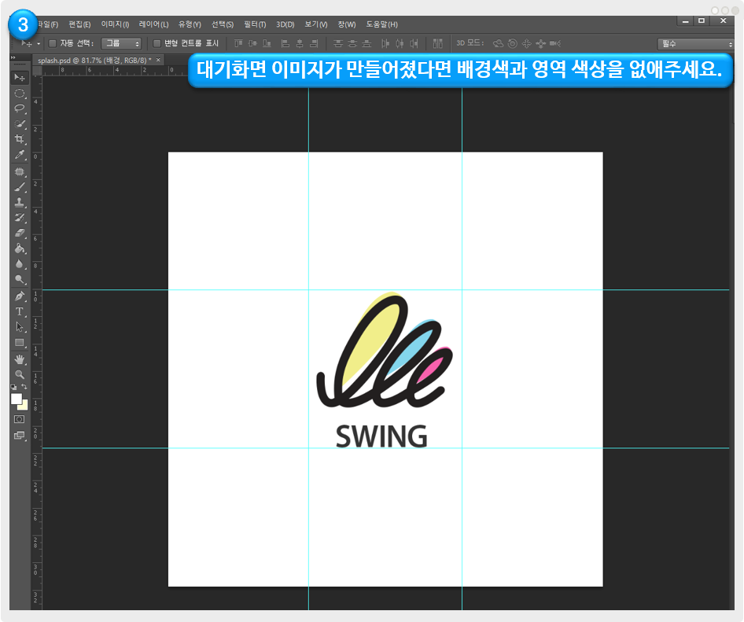Open the 필수 workspace dropdown

coord(695,44)
